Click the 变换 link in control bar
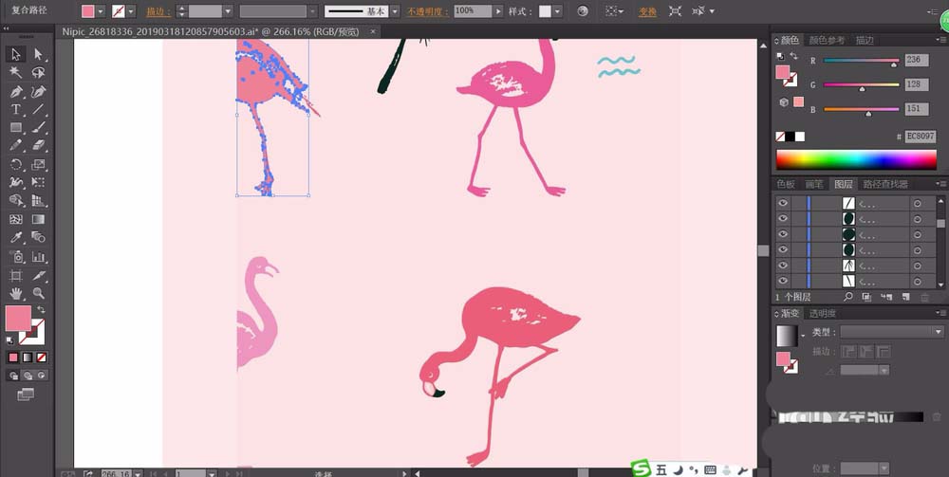 click(x=647, y=11)
